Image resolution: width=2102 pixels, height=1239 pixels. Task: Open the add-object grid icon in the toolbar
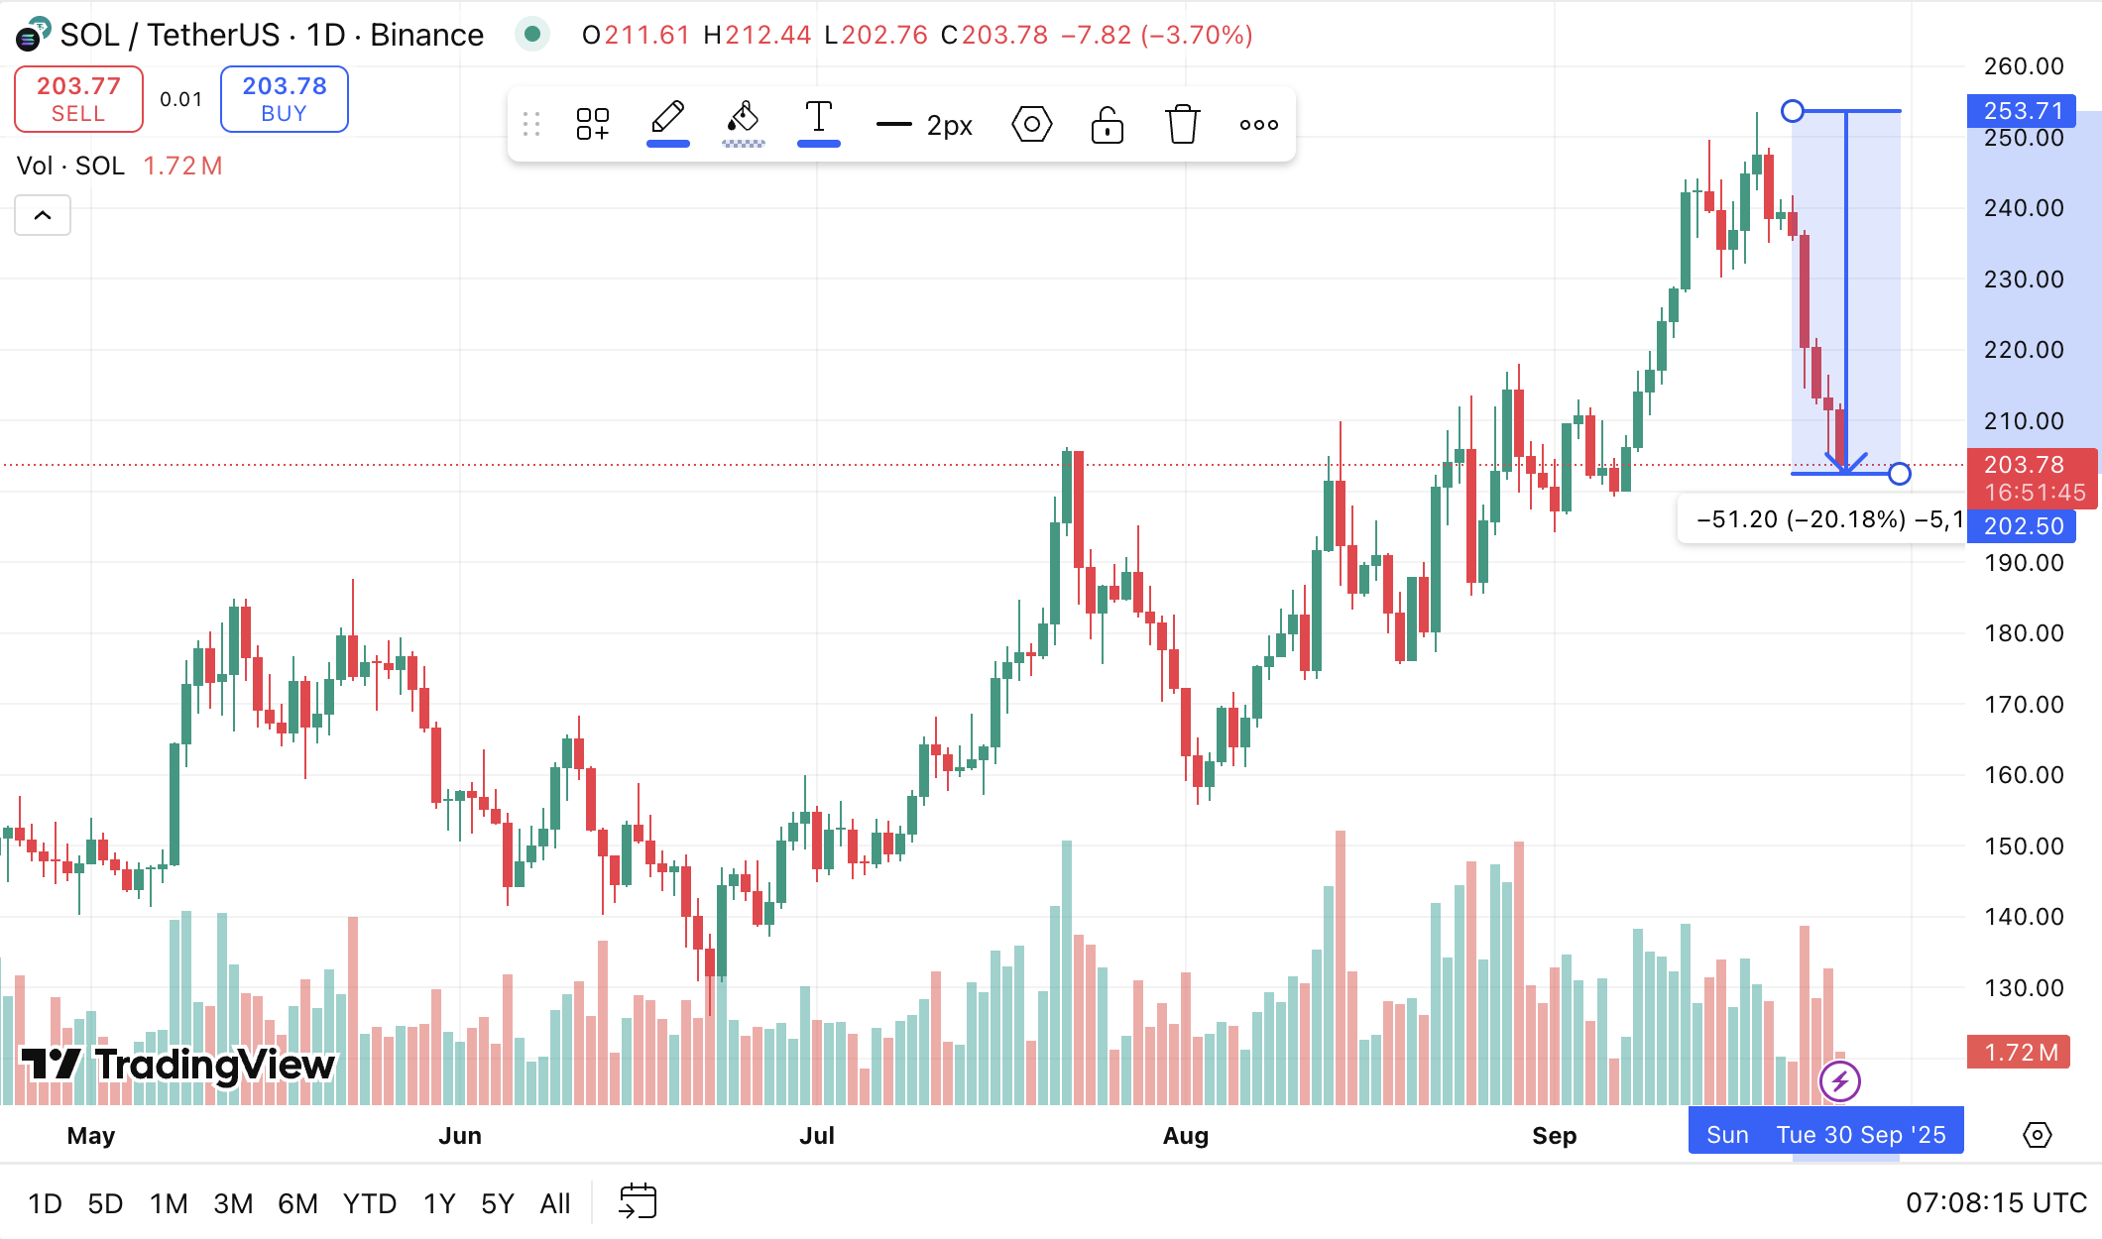click(x=592, y=123)
